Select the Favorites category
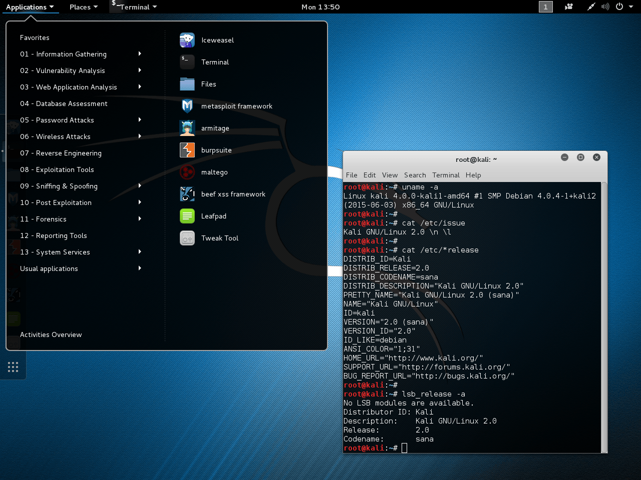This screenshot has width=641, height=480. tap(35, 37)
